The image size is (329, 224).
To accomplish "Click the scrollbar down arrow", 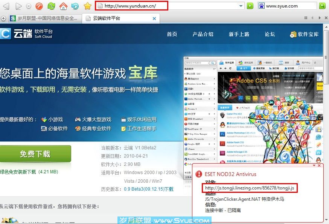I will point(326,220).
